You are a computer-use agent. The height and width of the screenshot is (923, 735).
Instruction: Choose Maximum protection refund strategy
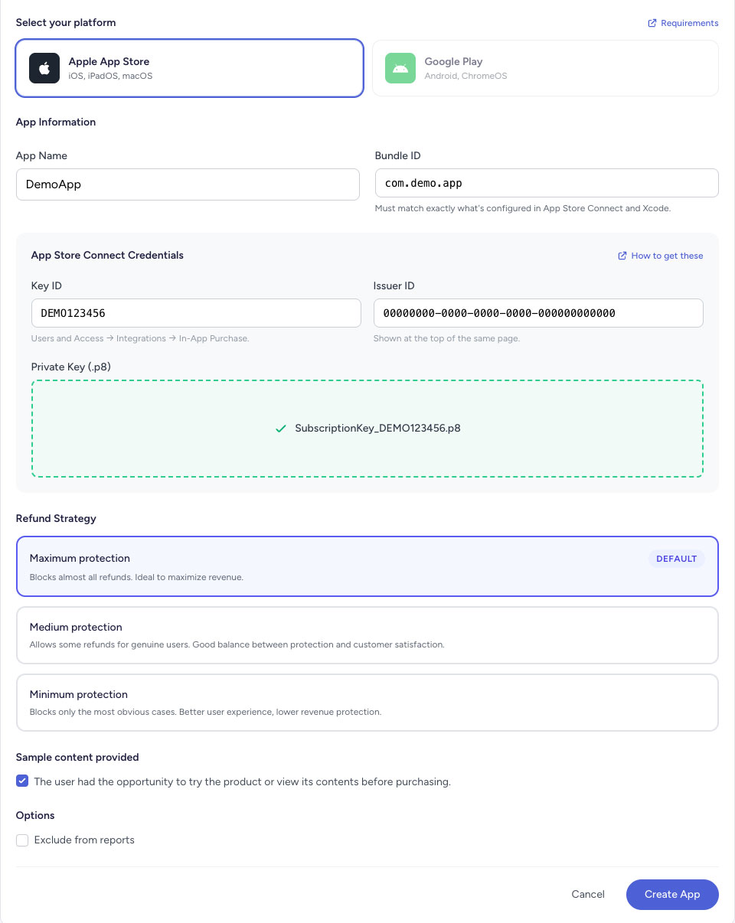(367, 566)
